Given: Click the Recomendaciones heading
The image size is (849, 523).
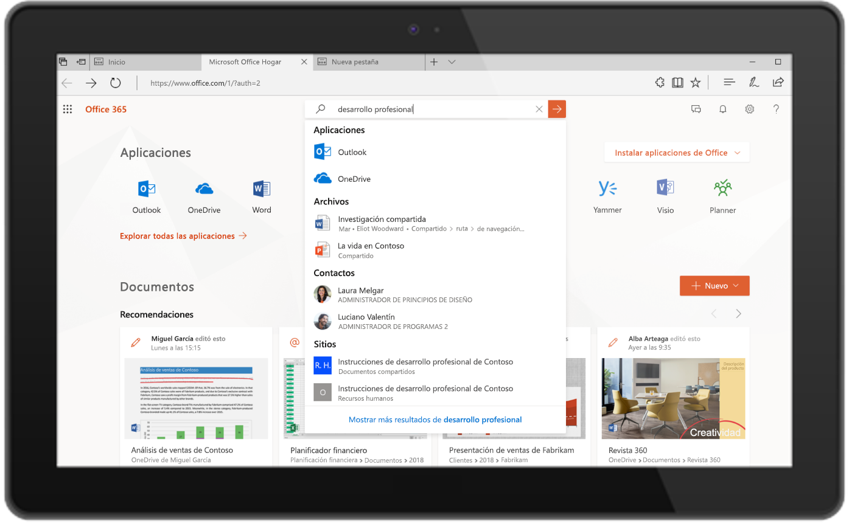Looking at the screenshot, I should pyautogui.click(x=156, y=315).
